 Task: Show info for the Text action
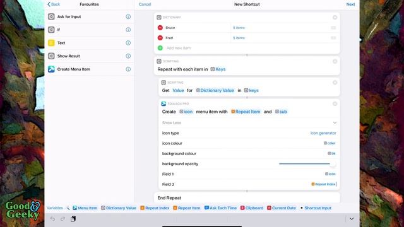(x=128, y=43)
